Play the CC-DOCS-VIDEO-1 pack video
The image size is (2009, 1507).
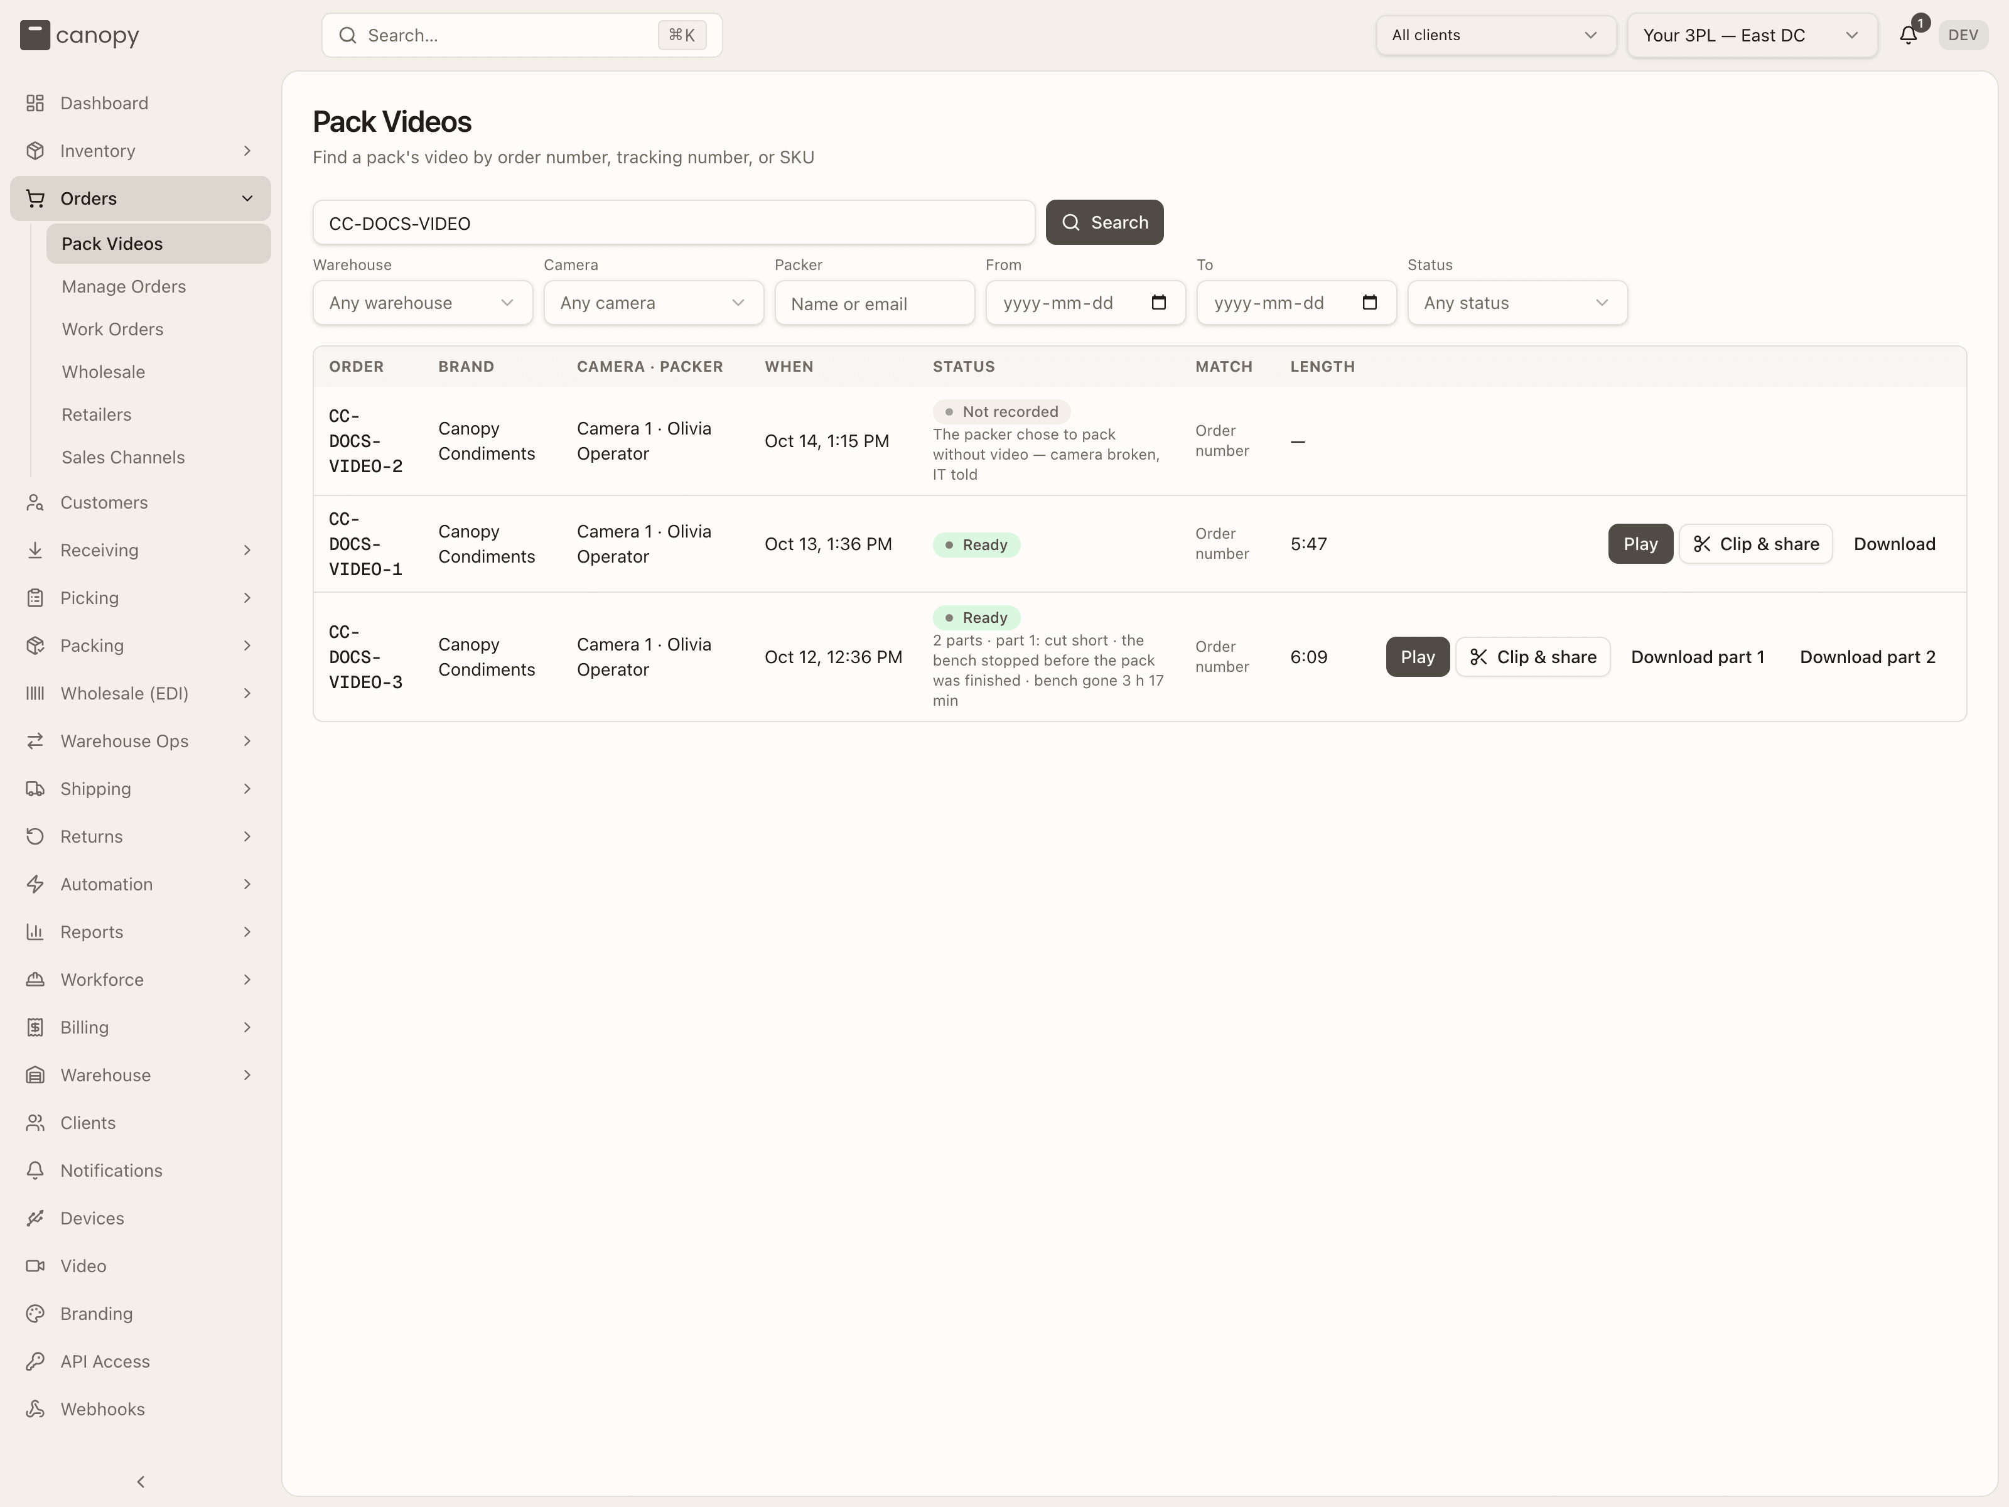(1639, 544)
